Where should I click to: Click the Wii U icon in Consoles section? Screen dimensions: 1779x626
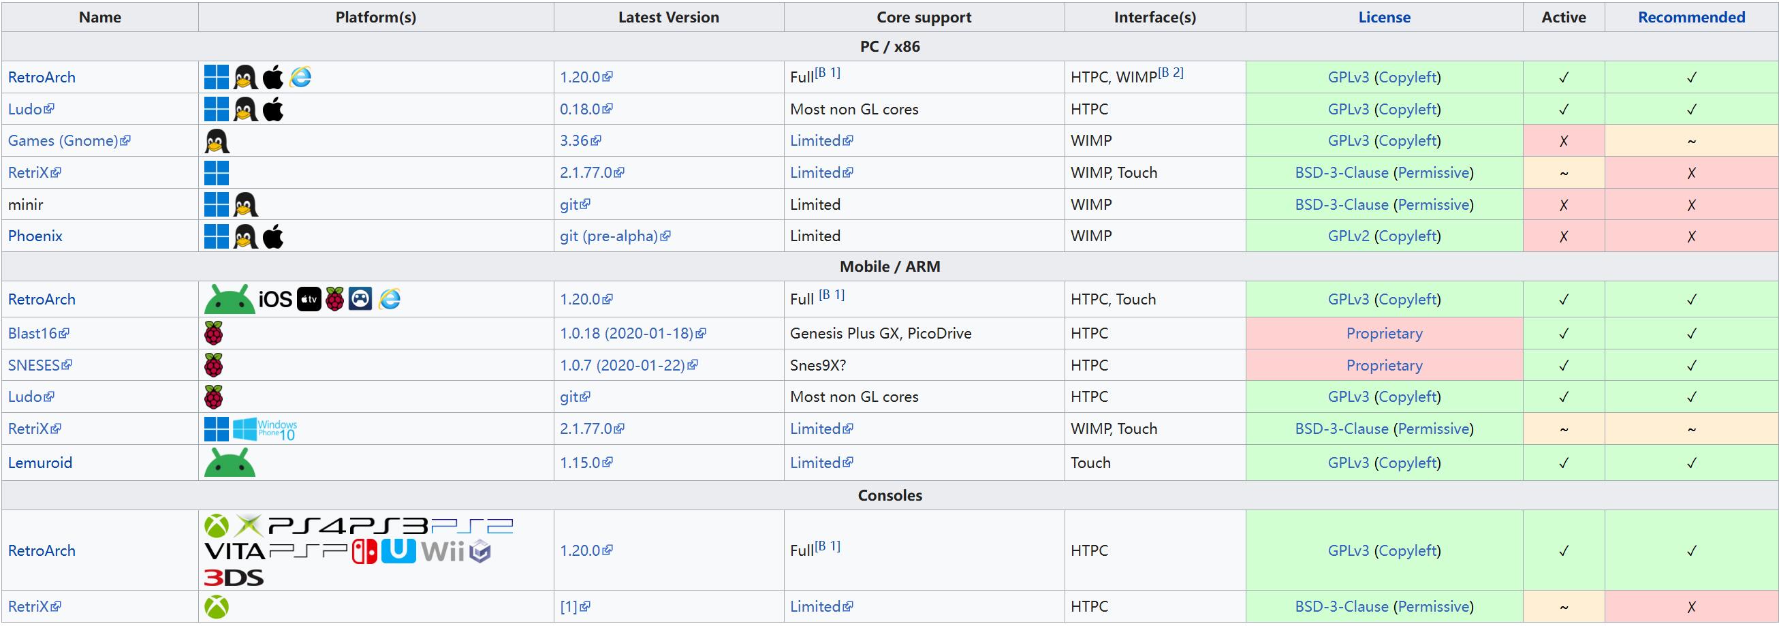(398, 550)
